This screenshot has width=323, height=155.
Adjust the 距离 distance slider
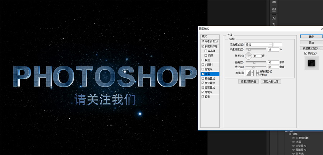click(254, 62)
